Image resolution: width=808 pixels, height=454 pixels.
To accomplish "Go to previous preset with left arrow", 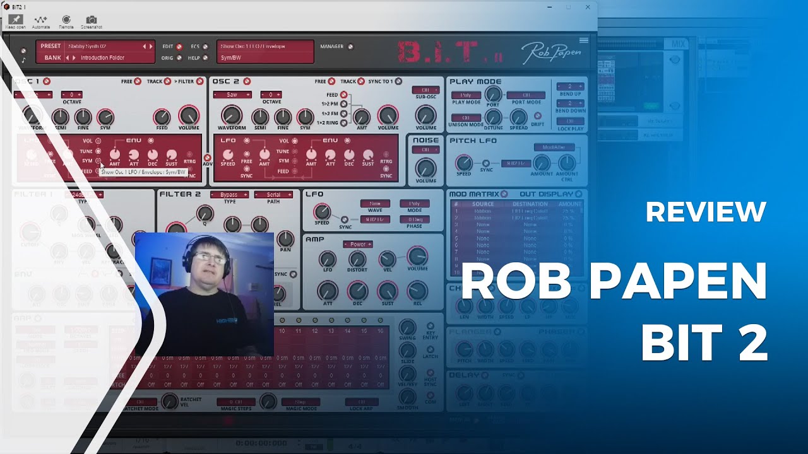I will point(145,47).
